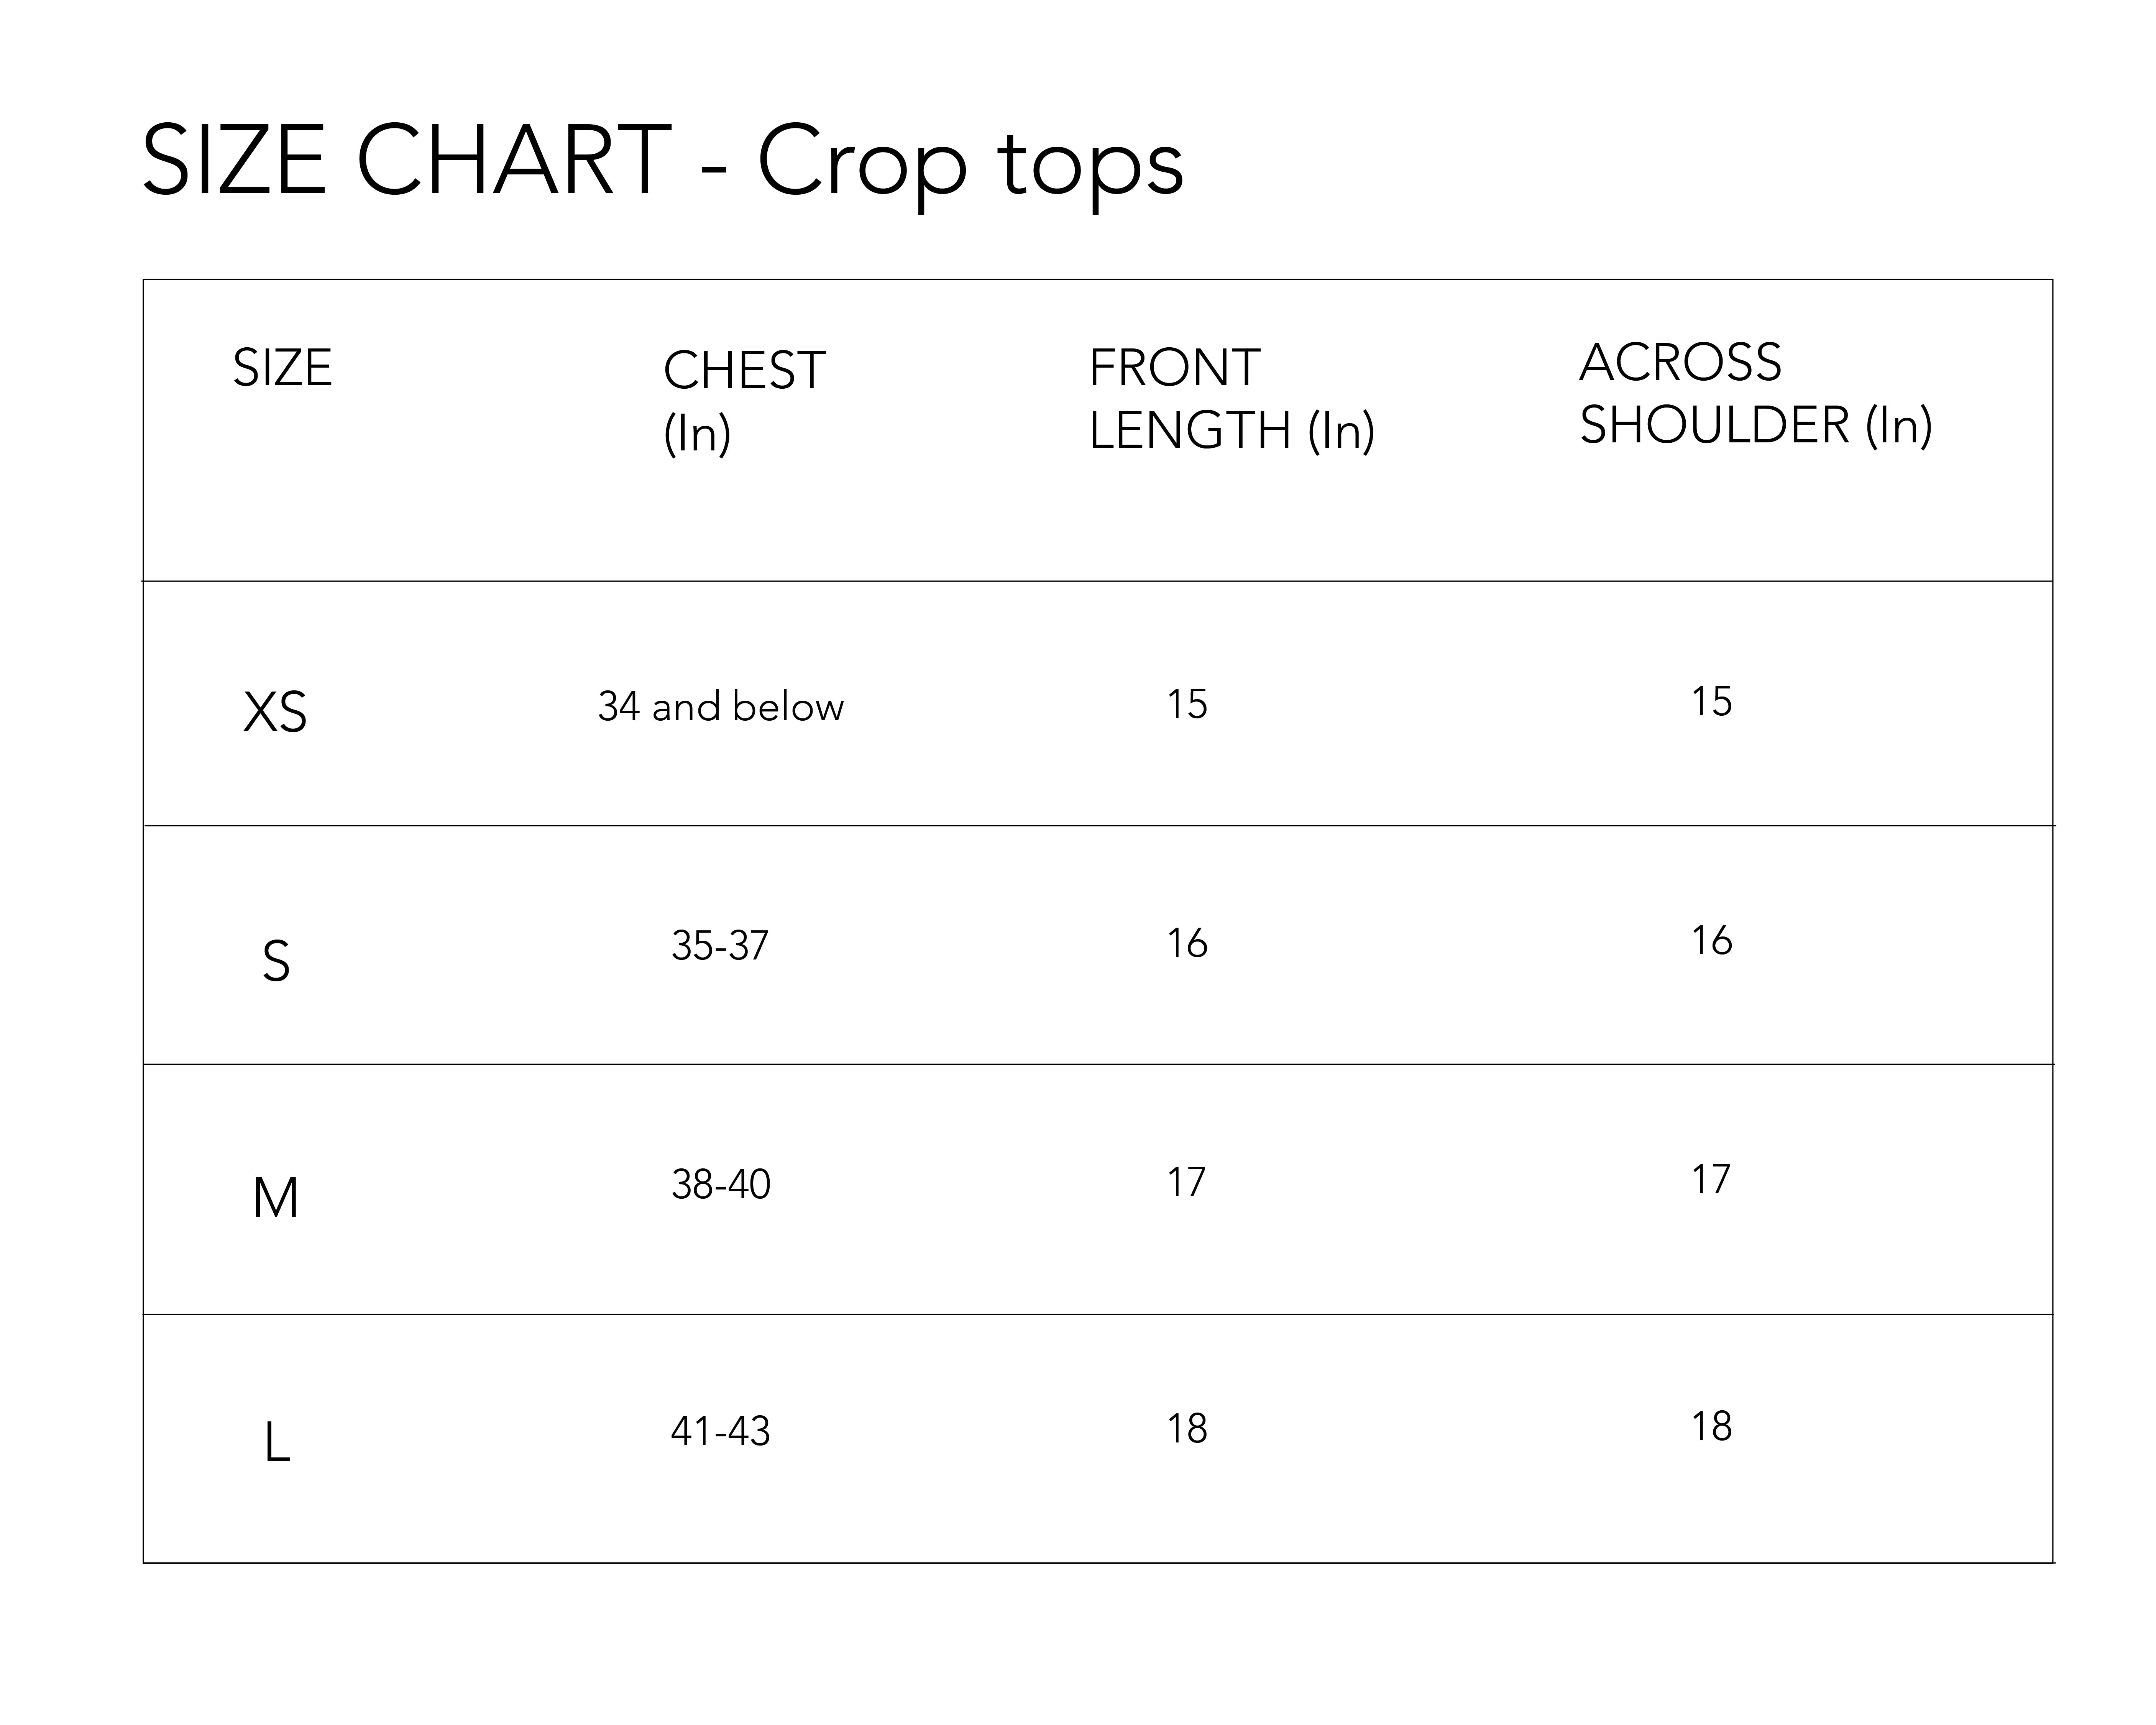2156x1725 pixels.
Task: Select the S size row label
Action: (x=276, y=961)
